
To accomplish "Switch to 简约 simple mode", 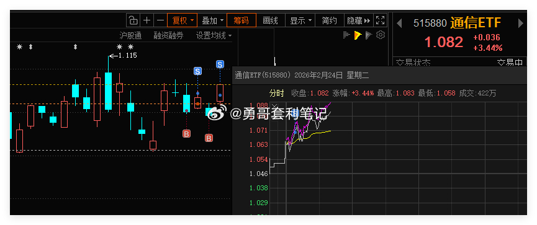I will point(329,20).
